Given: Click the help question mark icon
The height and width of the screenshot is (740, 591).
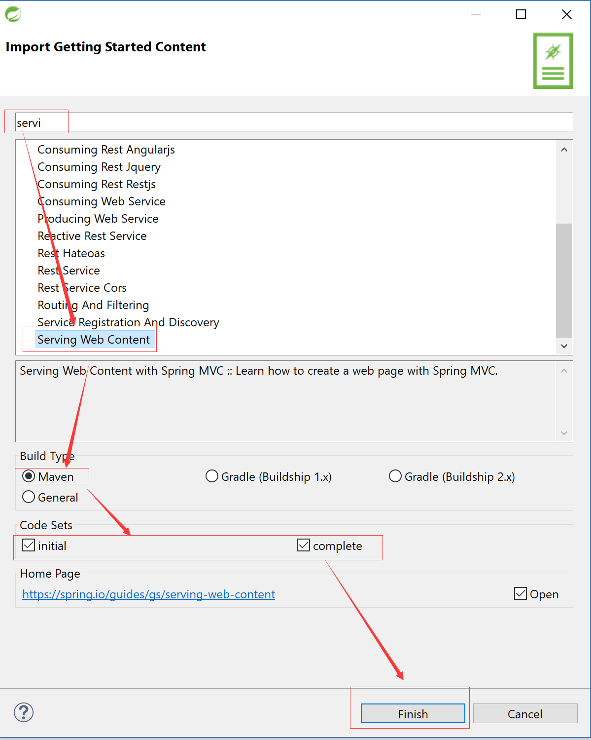Looking at the screenshot, I should click(x=24, y=712).
